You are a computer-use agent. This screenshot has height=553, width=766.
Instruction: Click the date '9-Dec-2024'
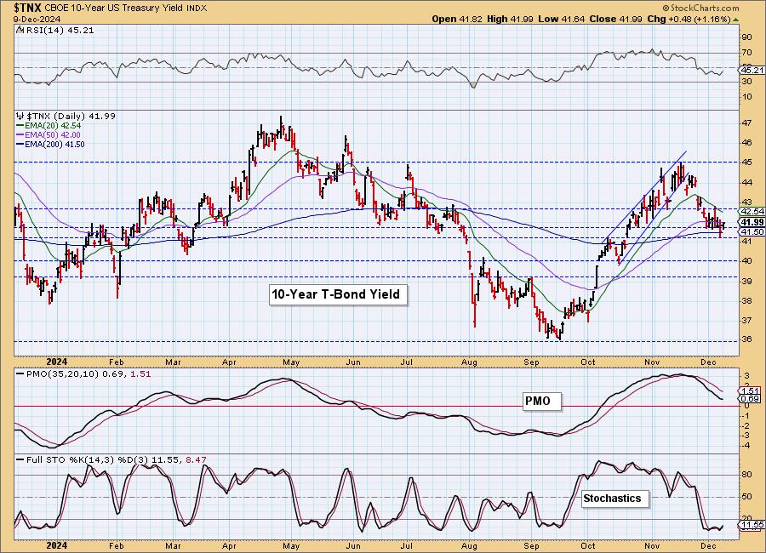click(x=37, y=19)
